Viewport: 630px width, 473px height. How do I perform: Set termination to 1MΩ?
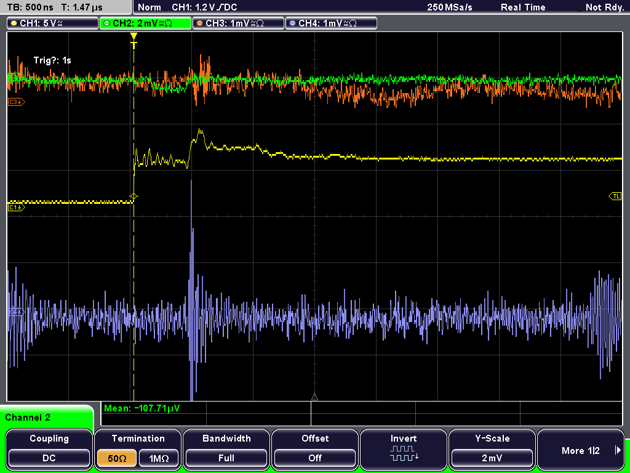pos(159,458)
